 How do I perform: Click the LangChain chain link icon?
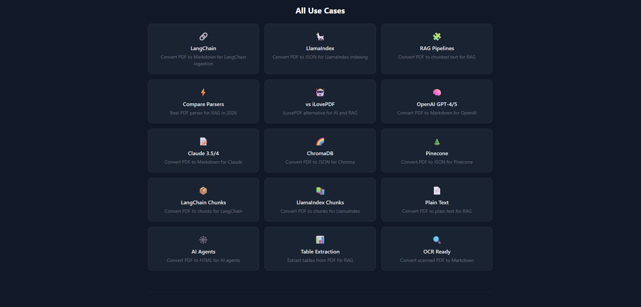click(203, 36)
